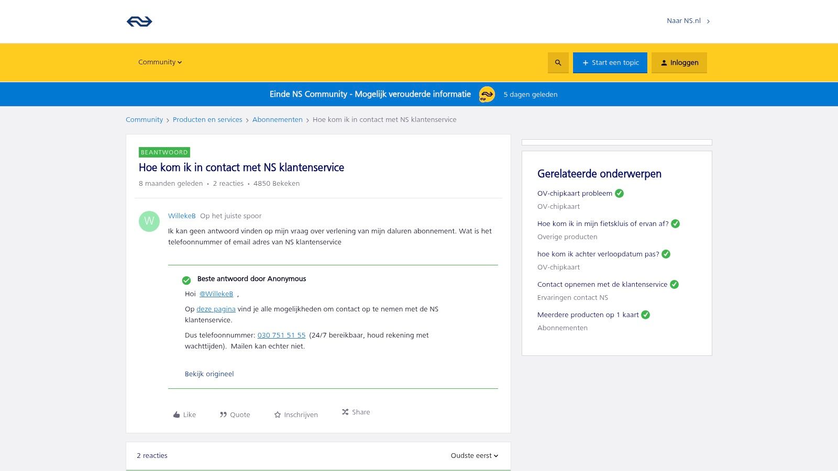838x471 pixels.
Task: Click the WillekeB avatar circle
Action: point(149,221)
